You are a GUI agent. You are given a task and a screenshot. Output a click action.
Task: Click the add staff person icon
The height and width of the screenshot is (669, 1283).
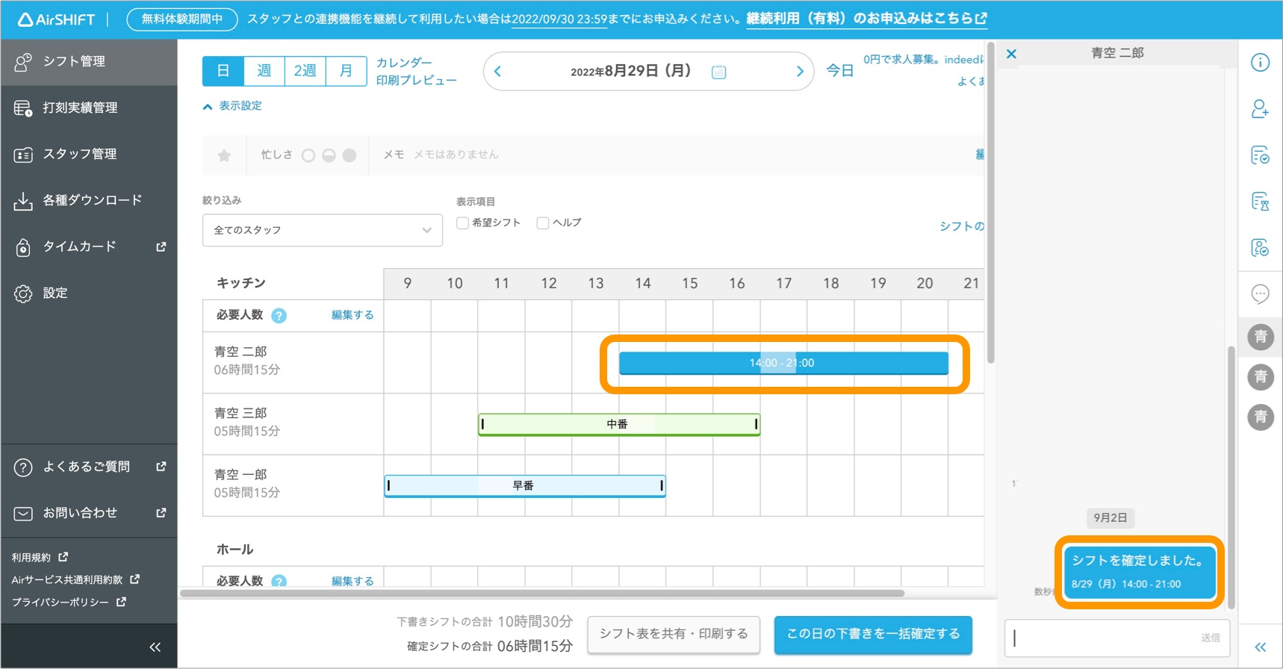[1260, 109]
